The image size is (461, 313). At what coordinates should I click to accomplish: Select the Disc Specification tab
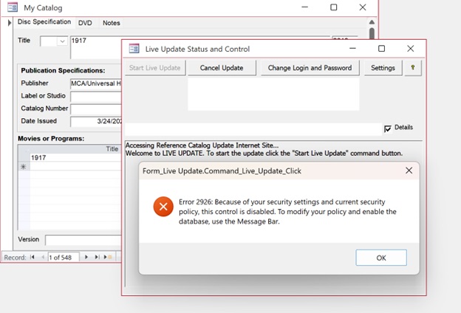click(x=44, y=23)
